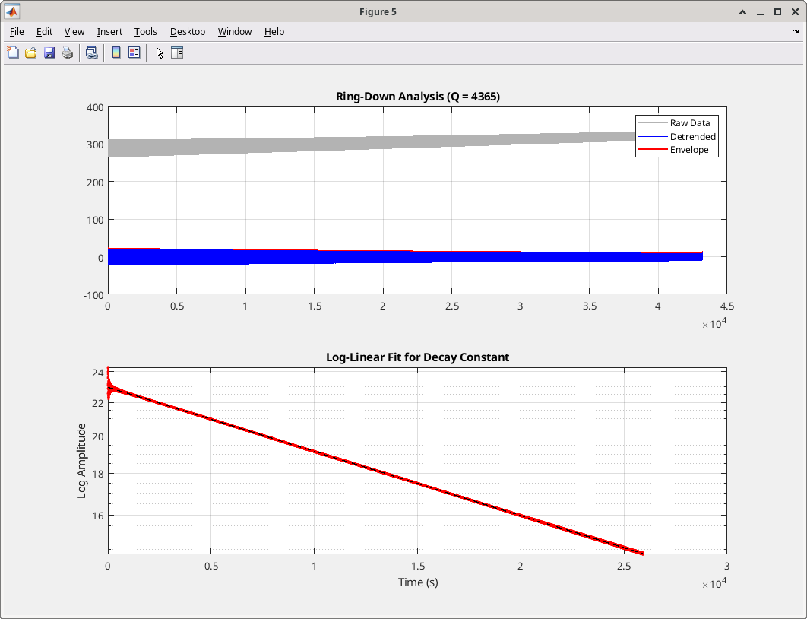Activate the Edit Plot arrow tool
The height and width of the screenshot is (619, 807).
tap(160, 52)
